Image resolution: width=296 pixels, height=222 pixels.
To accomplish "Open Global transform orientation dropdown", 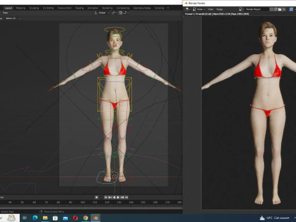I will tap(102, 13).
